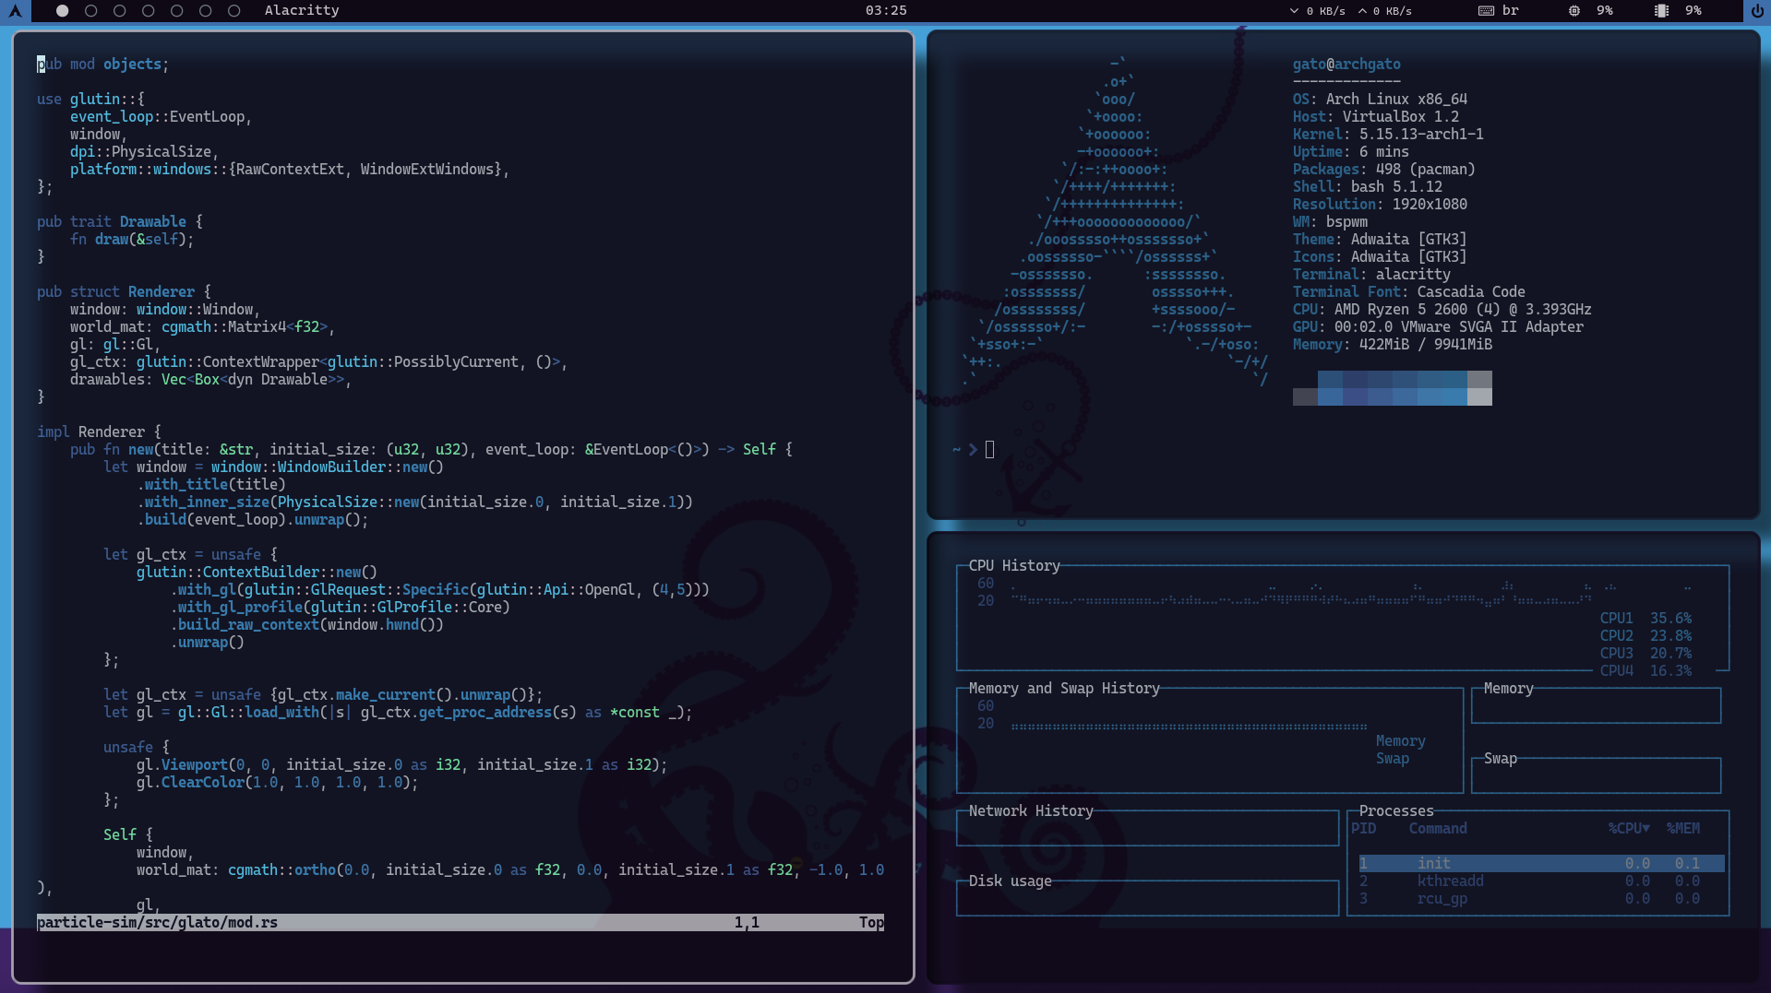Click the br keyboard layout label

pos(1510,10)
